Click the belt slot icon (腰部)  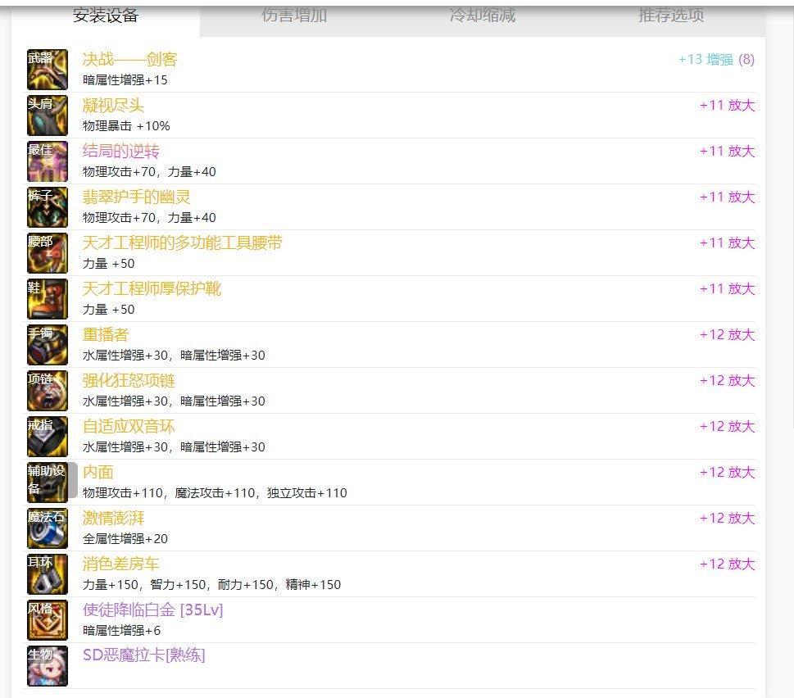(x=48, y=253)
